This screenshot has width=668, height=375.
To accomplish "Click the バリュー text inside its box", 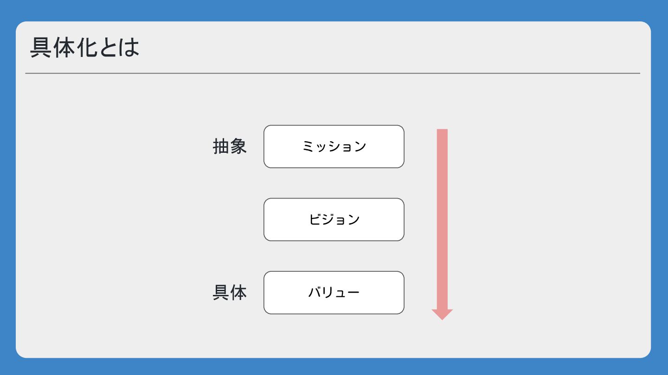I will [x=334, y=293].
